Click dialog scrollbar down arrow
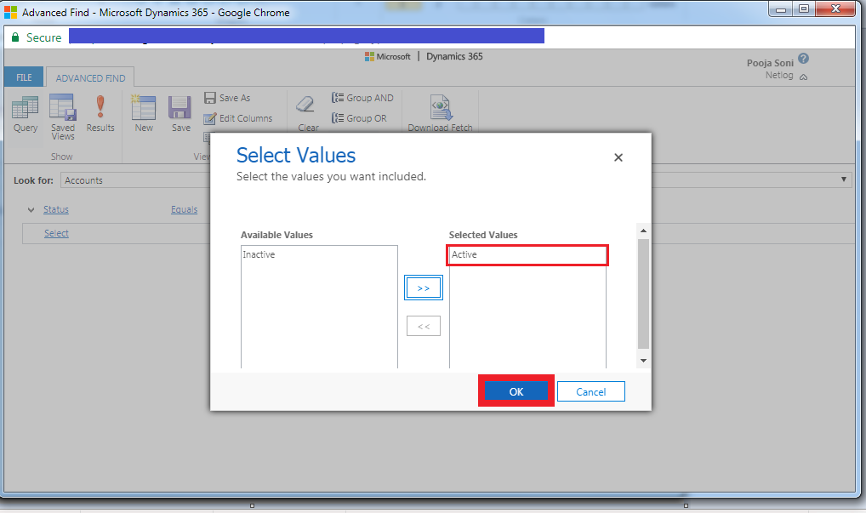Image resolution: width=866 pixels, height=513 pixels. click(x=643, y=361)
